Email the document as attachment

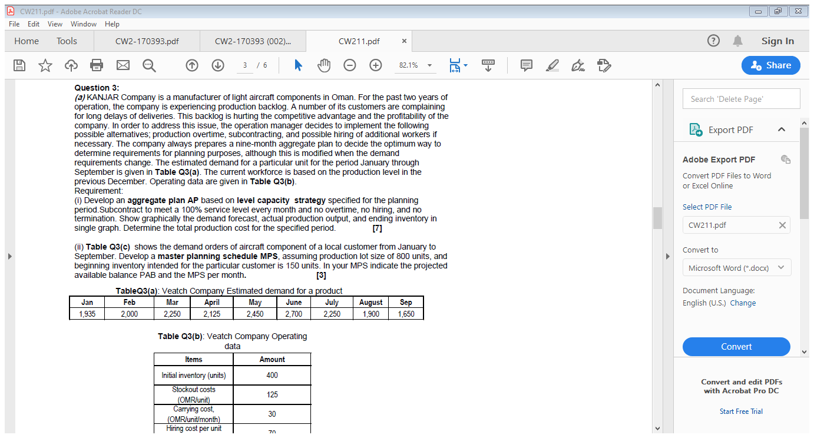pyautogui.click(x=123, y=65)
